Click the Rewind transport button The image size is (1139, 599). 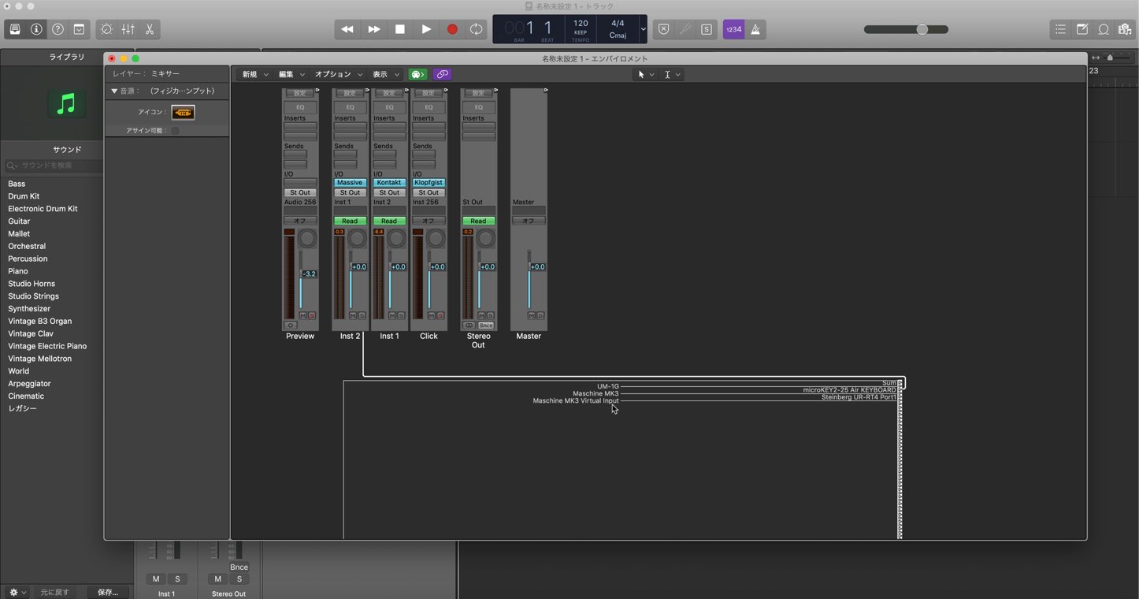(x=347, y=29)
